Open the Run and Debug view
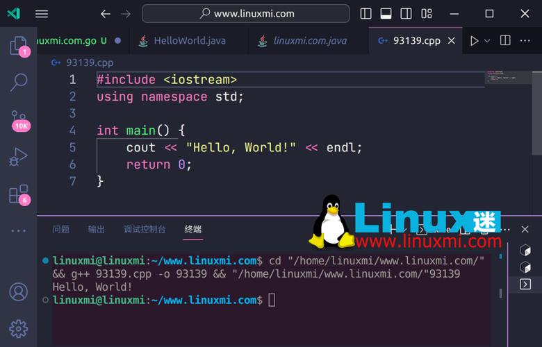Screen dimensions: 542x347 pos(18,157)
